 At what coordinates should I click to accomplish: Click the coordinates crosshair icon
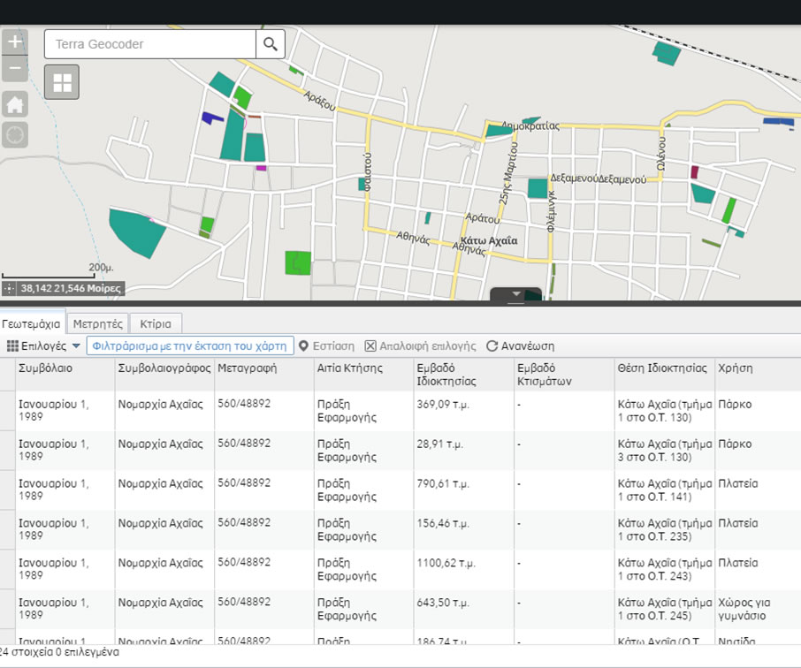pyautogui.click(x=10, y=288)
